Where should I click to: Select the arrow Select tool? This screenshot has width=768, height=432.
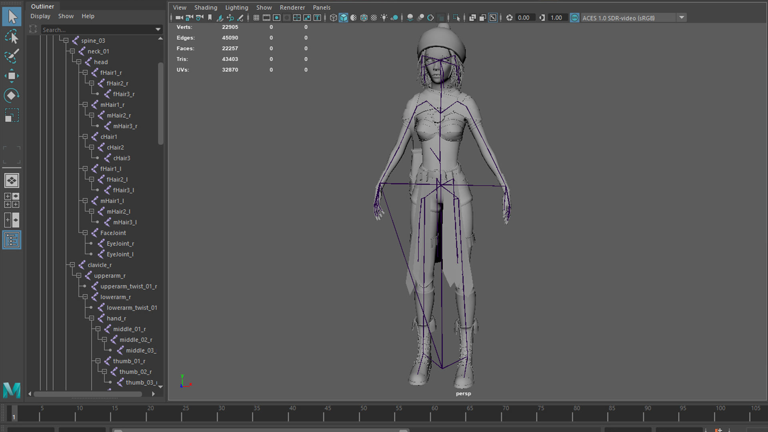(12, 17)
